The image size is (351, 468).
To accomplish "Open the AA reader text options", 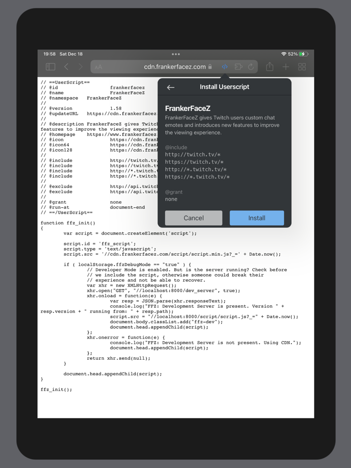I will point(98,67).
